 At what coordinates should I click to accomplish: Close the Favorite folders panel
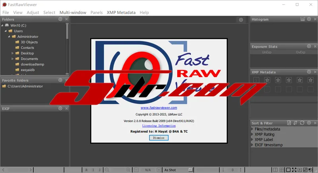66,80
